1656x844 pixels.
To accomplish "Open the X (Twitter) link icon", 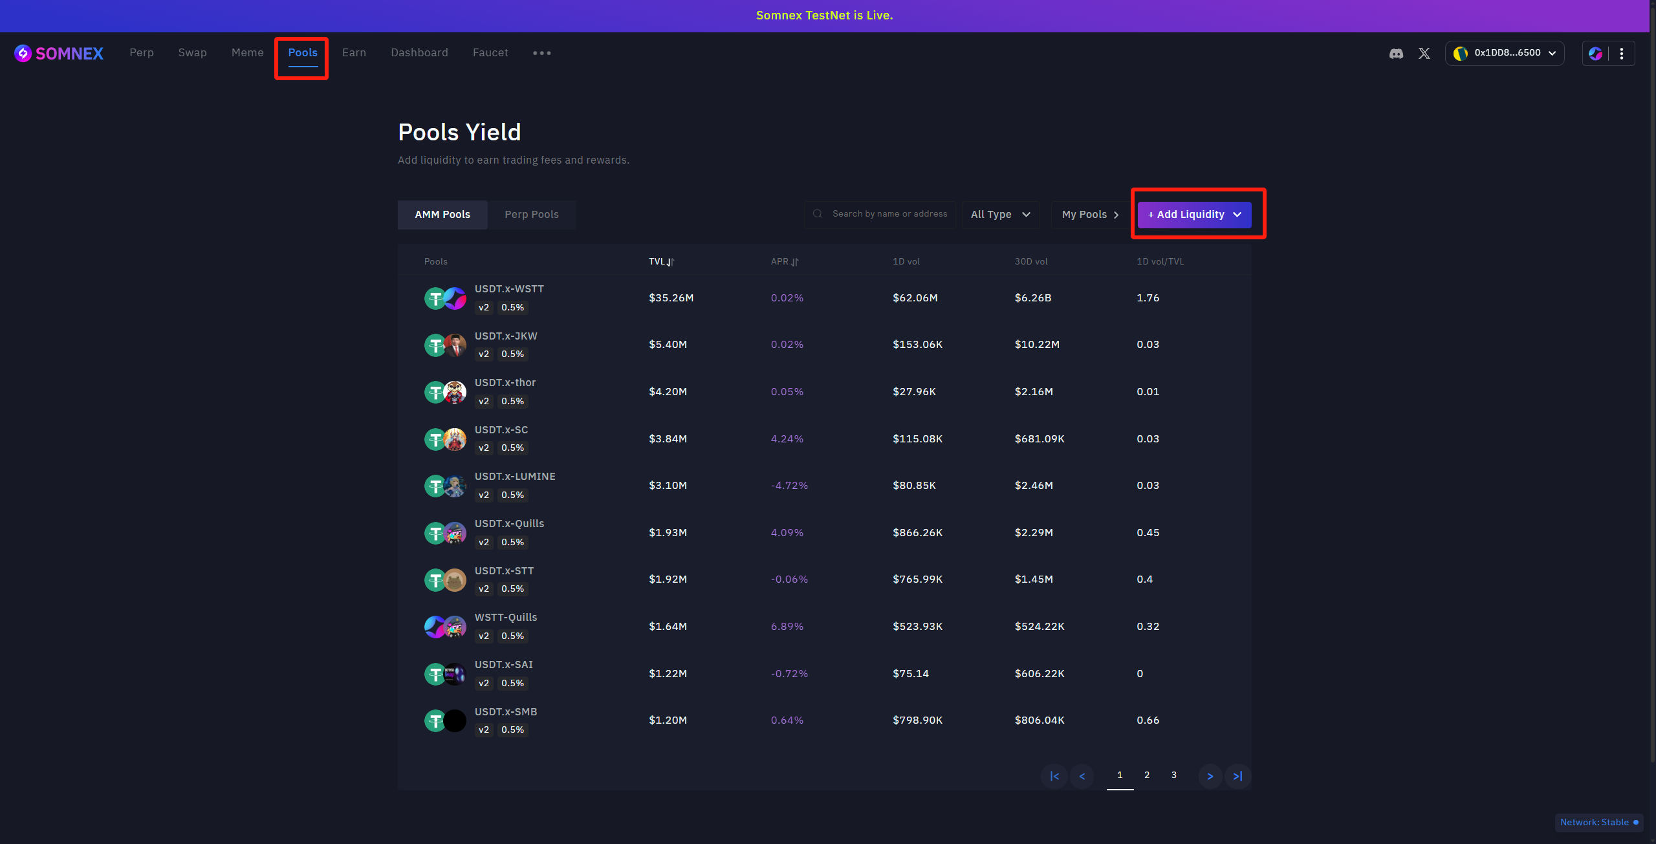I will coord(1424,54).
